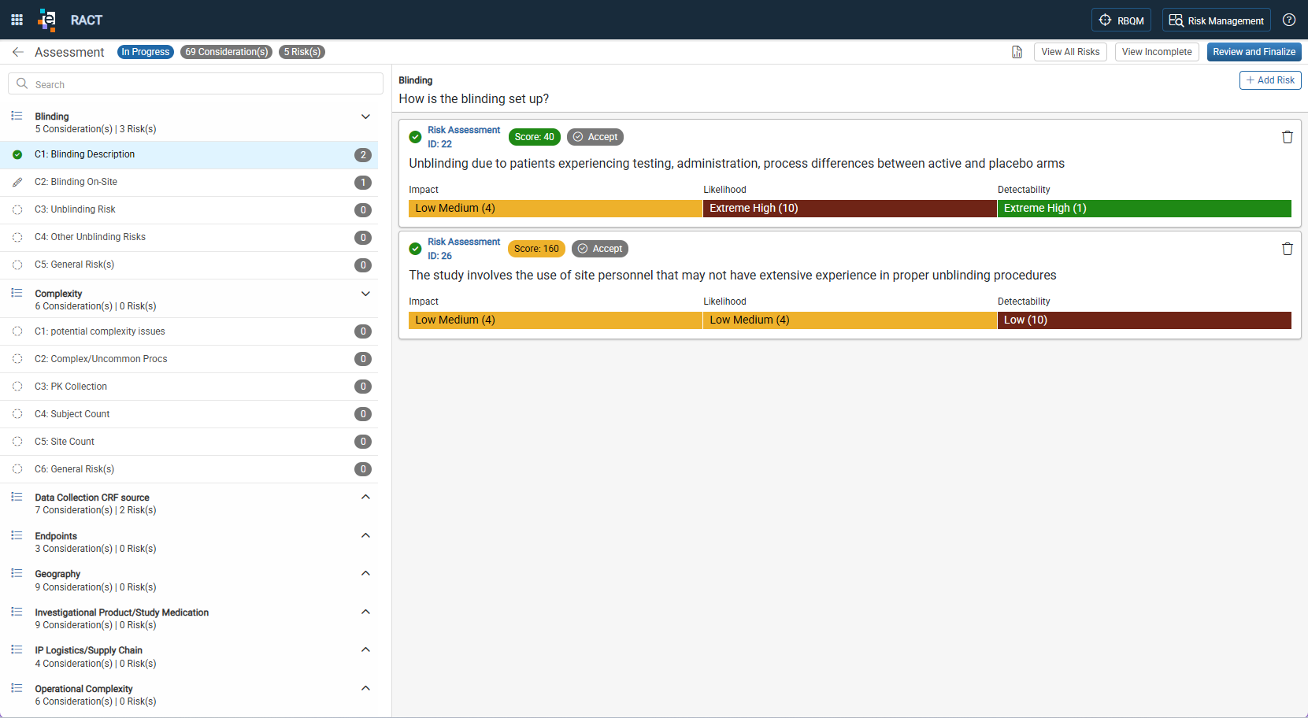Click the RBQM crosshair button
The width and height of the screenshot is (1308, 718).
click(x=1121, y=20)
